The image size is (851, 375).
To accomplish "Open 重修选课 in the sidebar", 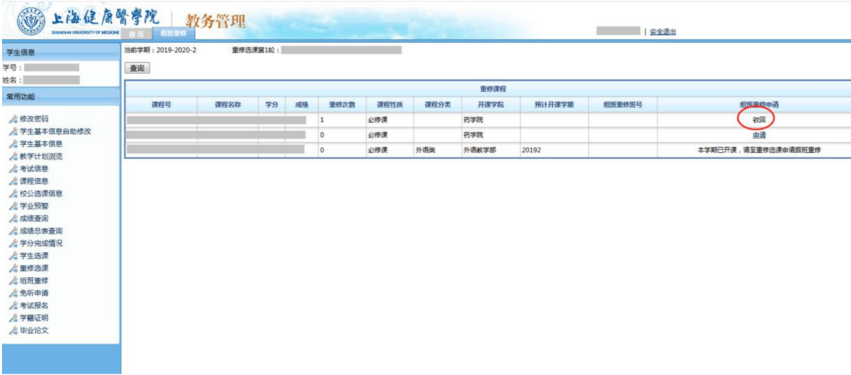I will coord(34,268).
